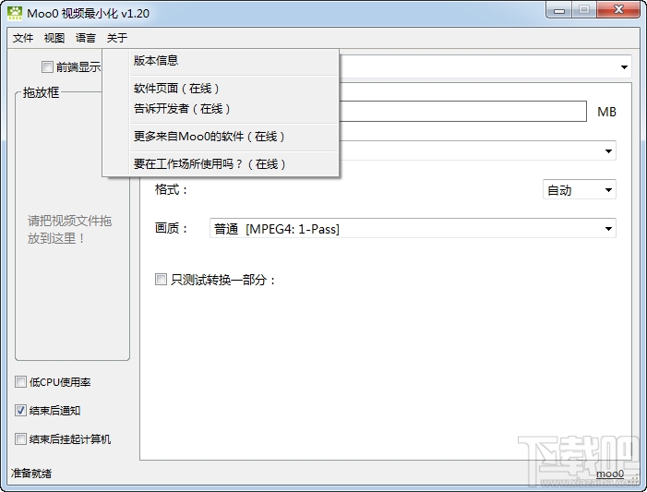The height and width of the screenshot is (492, 647).
Task: Click the 格式： label
Action: click(x=172, y=189)
